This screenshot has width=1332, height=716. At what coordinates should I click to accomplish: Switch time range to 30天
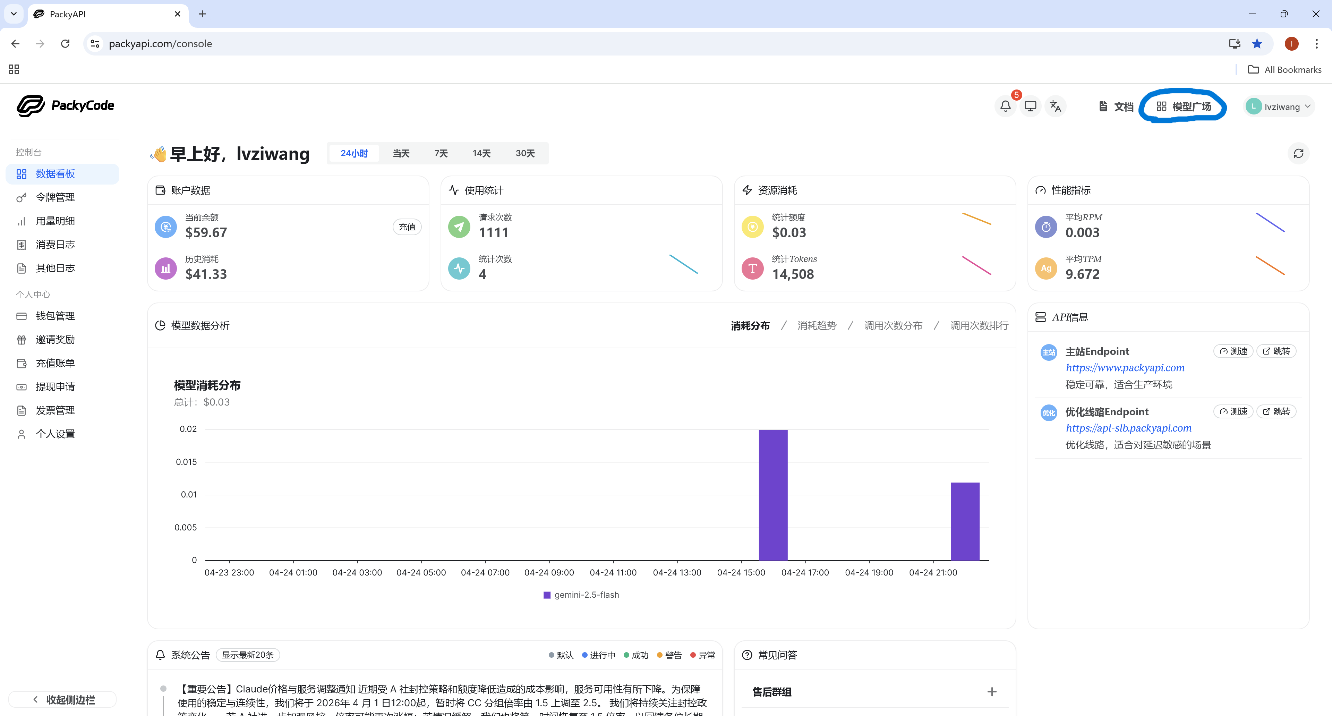[x=525, y=154]
